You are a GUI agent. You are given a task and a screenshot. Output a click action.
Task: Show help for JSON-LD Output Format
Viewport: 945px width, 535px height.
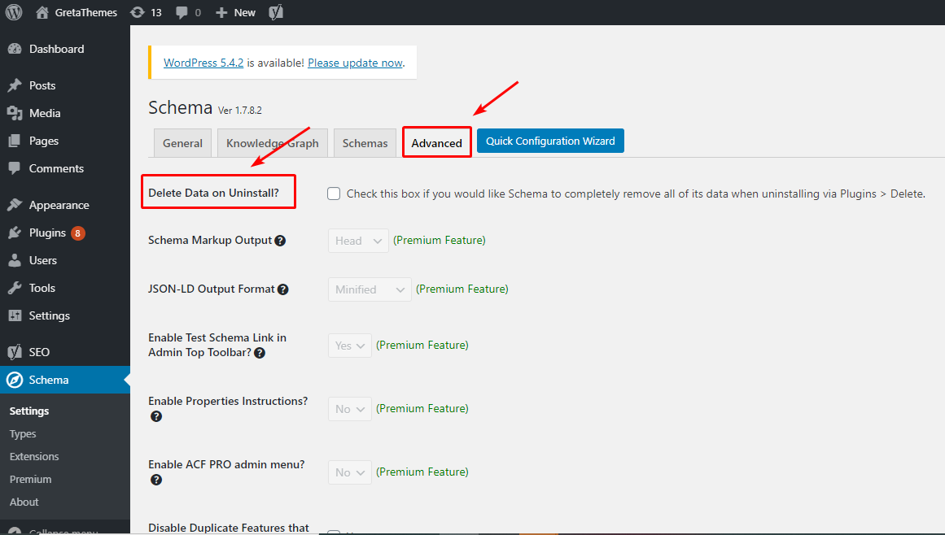(282, 289)
